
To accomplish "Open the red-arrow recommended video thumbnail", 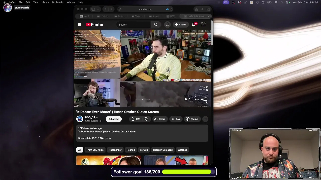I will point(176,160).
